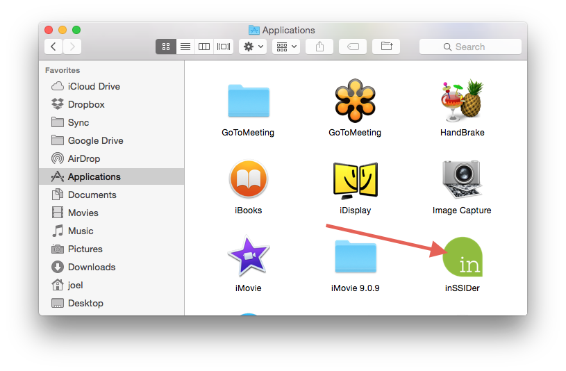The height and width of the screenshot is (371, 566).
Task: Minimize the window with yellow button
Action: (x=63, y=30)
